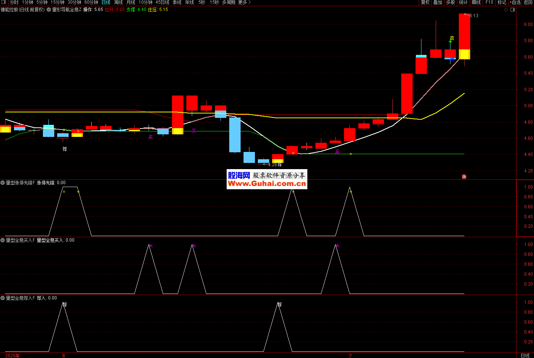Click the 买 signal marker under the first big red candle

tap(194, 130)
